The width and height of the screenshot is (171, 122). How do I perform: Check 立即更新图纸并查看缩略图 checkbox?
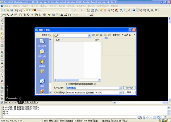pyautogui.click(x=68, y=84)
